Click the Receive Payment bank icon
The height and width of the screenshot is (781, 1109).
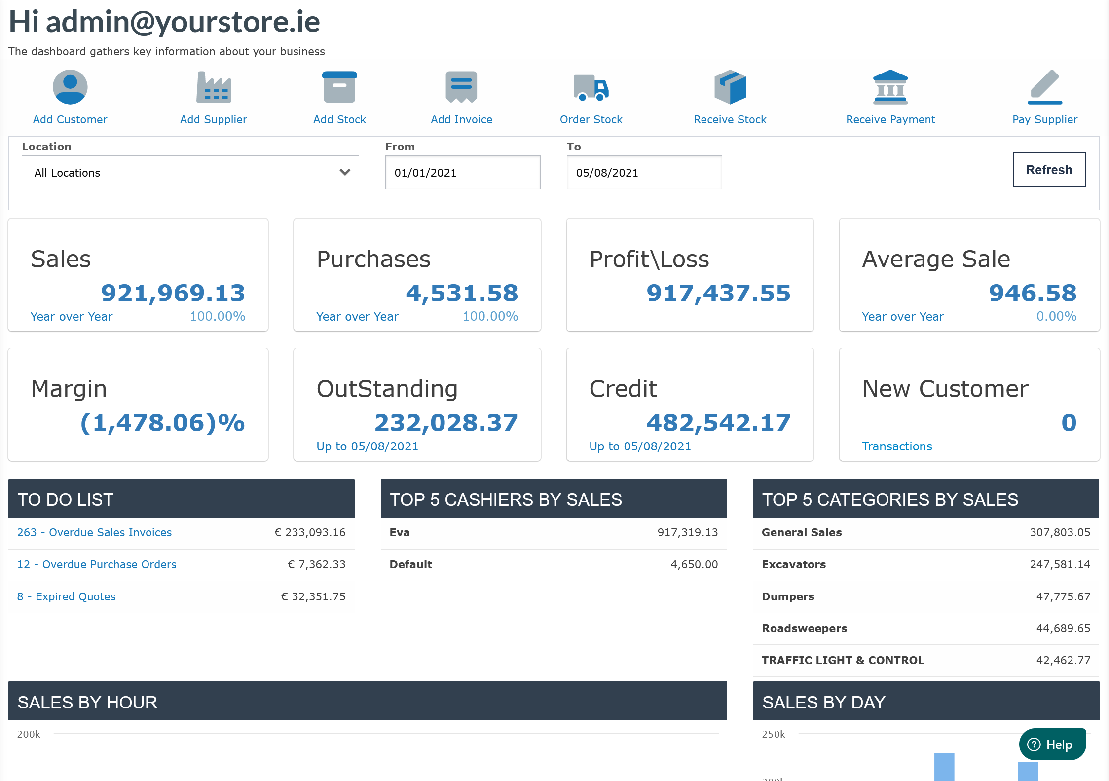click(x=890, y=87)
